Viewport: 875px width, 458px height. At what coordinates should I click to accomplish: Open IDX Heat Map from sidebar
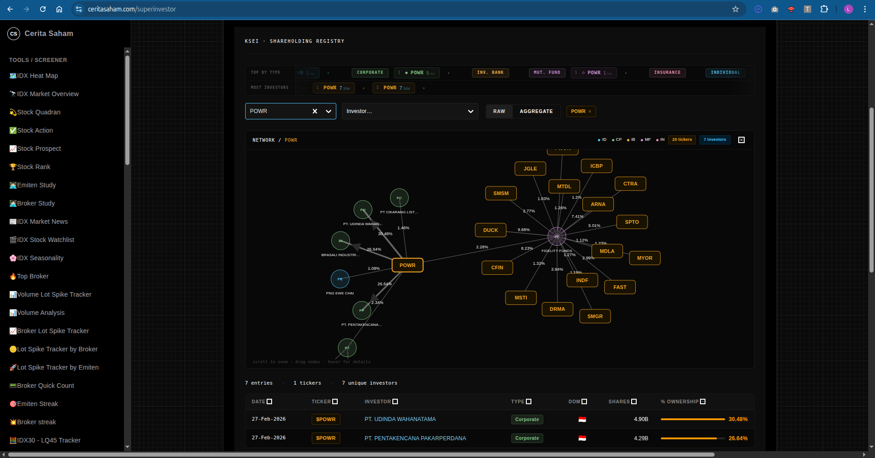pyautogui.click(x=37, y=76)
